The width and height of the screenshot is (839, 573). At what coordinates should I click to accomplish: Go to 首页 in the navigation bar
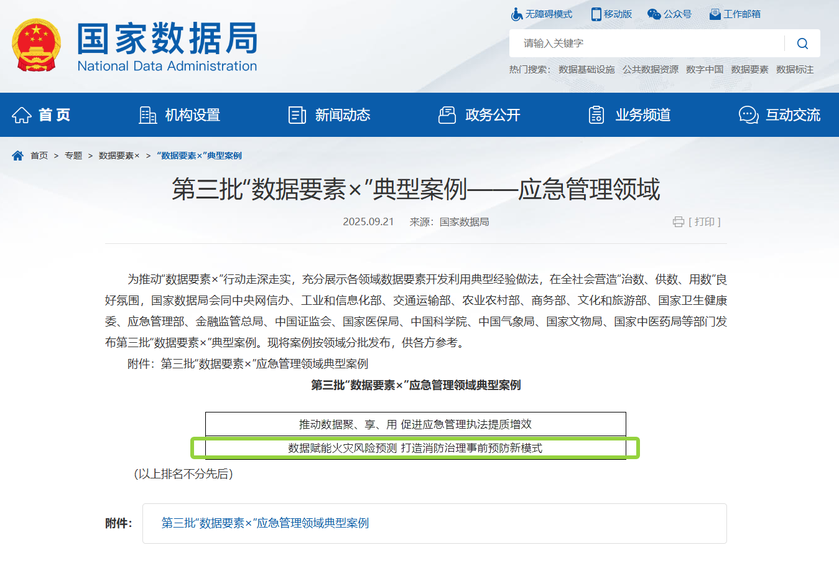coord(42,115)
